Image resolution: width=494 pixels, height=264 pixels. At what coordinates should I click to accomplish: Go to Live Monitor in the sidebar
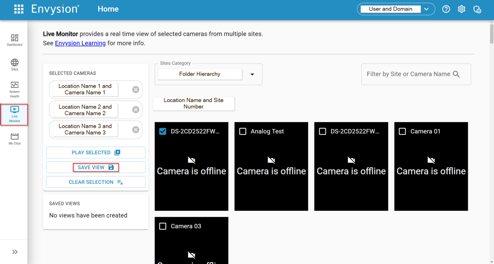pos(14,114)
